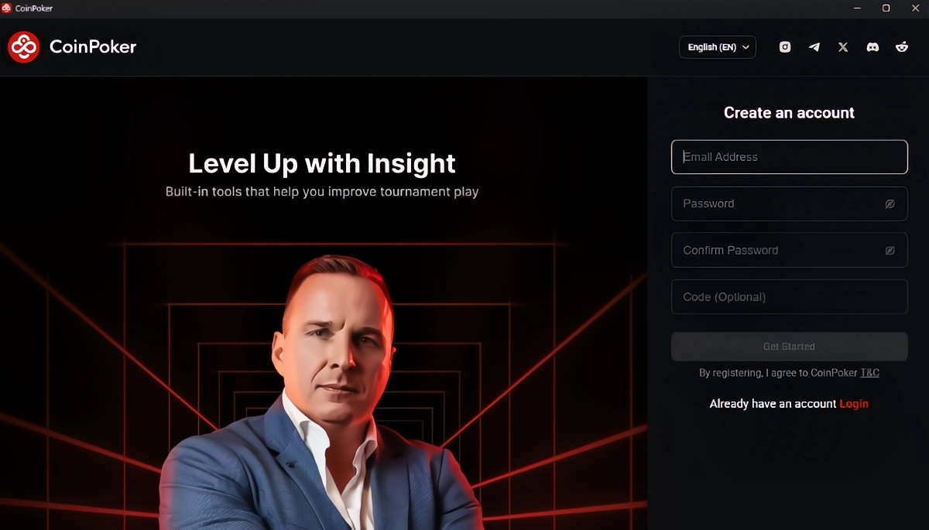Open the Discord server icon
The width and height of the screenshot is (929, 530).
[x=872, y=47]
